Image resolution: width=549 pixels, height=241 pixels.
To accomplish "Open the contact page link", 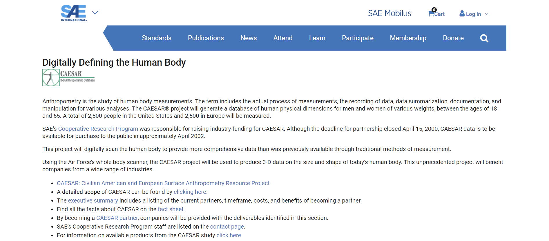I will [x=227, y=227].
